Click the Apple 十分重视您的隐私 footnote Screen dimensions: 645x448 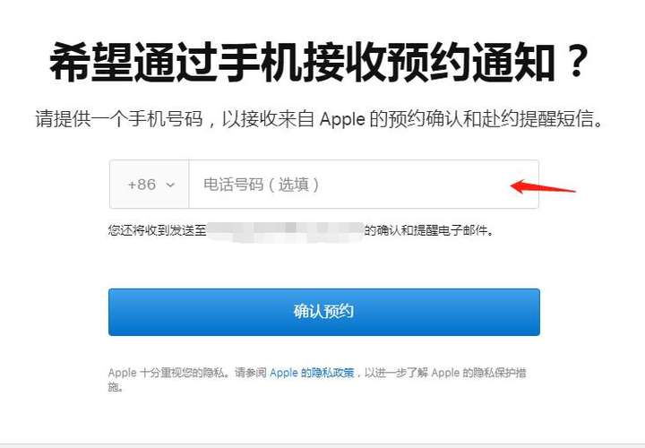coord(168,373)
